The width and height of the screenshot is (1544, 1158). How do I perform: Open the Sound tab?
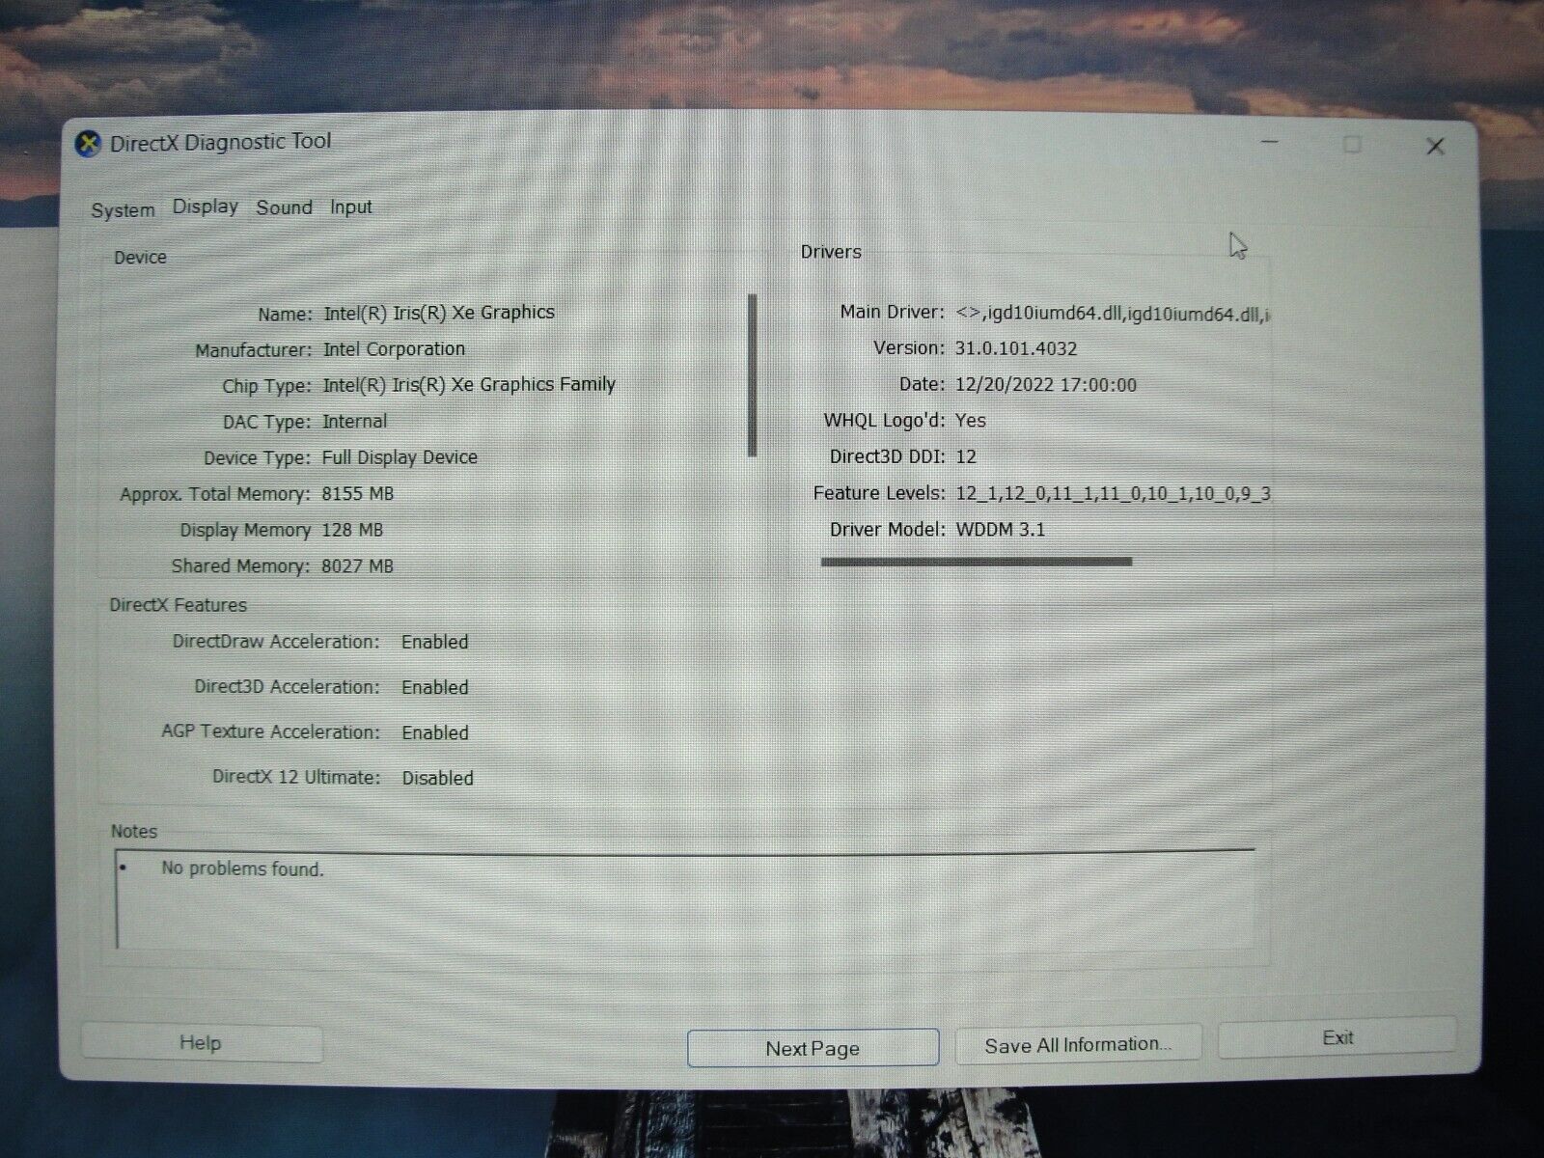pyautogui.click(x=284, y=207)
